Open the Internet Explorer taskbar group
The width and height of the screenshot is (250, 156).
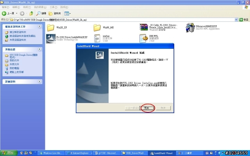[79, 153]
